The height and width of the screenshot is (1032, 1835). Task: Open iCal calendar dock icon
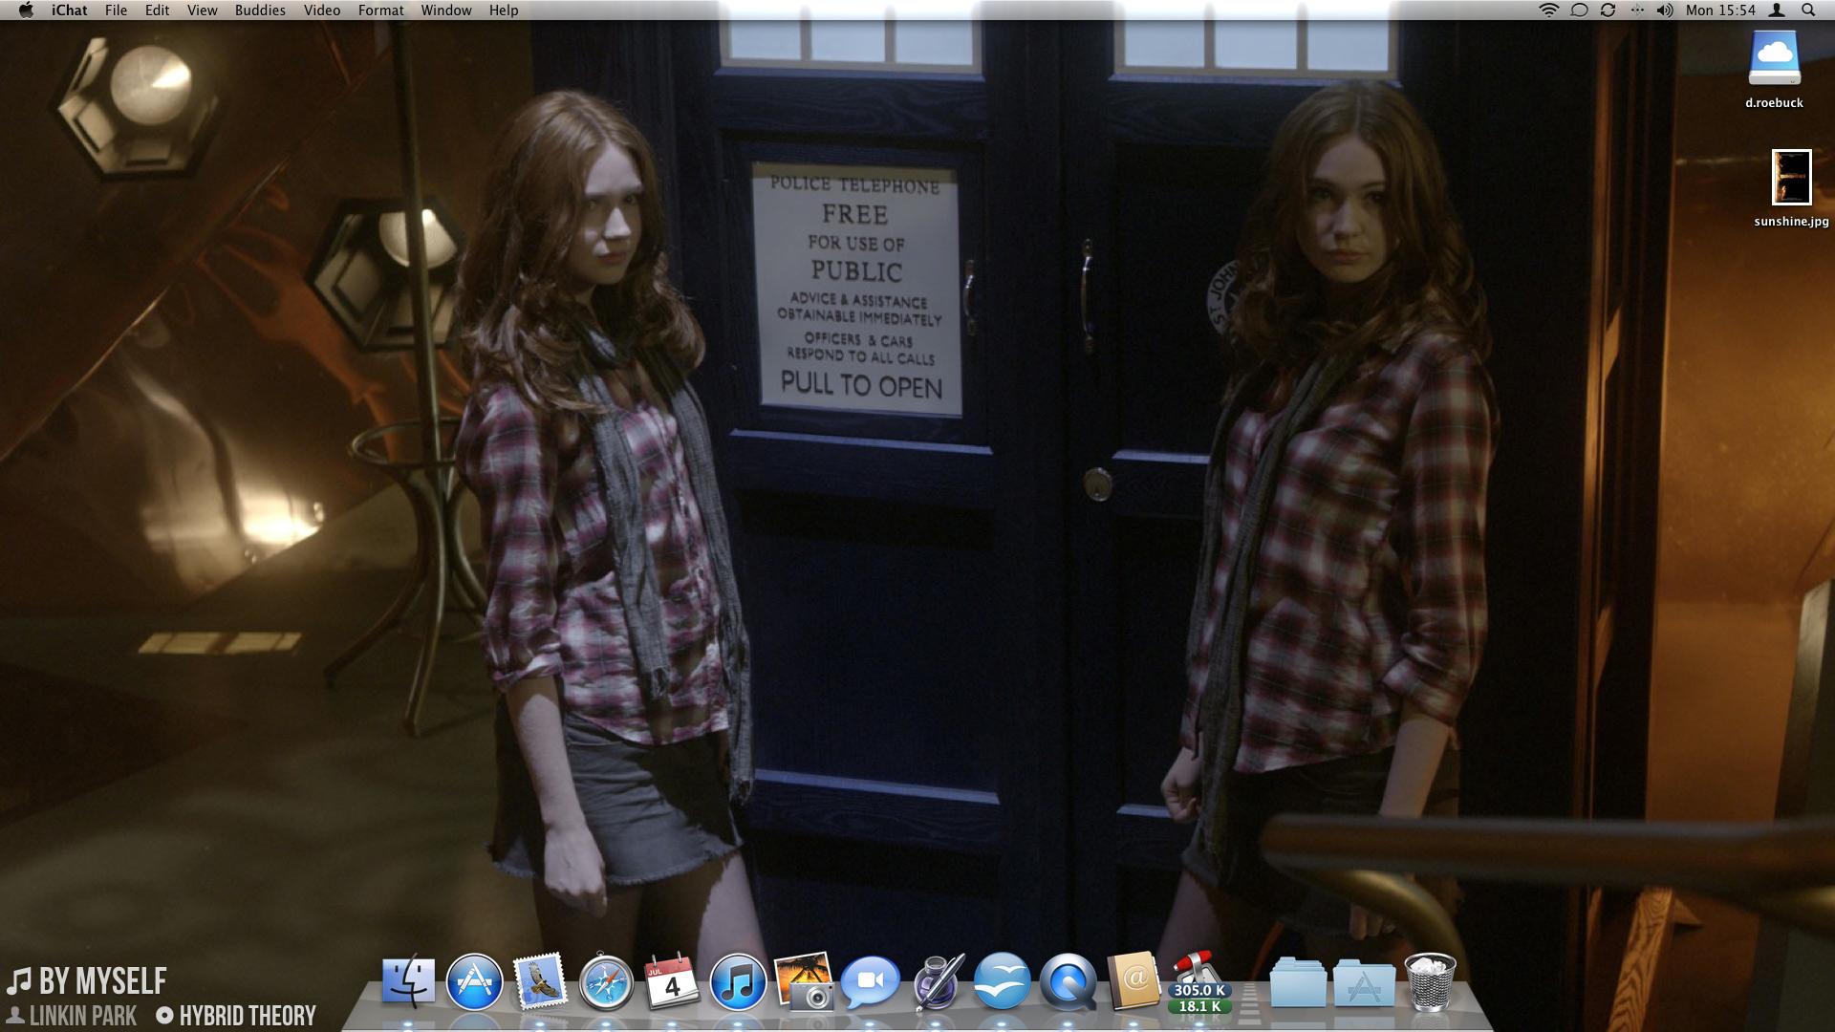(672, 983)
